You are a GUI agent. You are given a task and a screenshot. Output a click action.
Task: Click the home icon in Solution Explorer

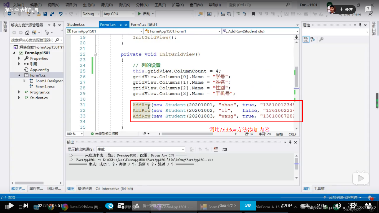pyautogui.click(x=27, y=32)
